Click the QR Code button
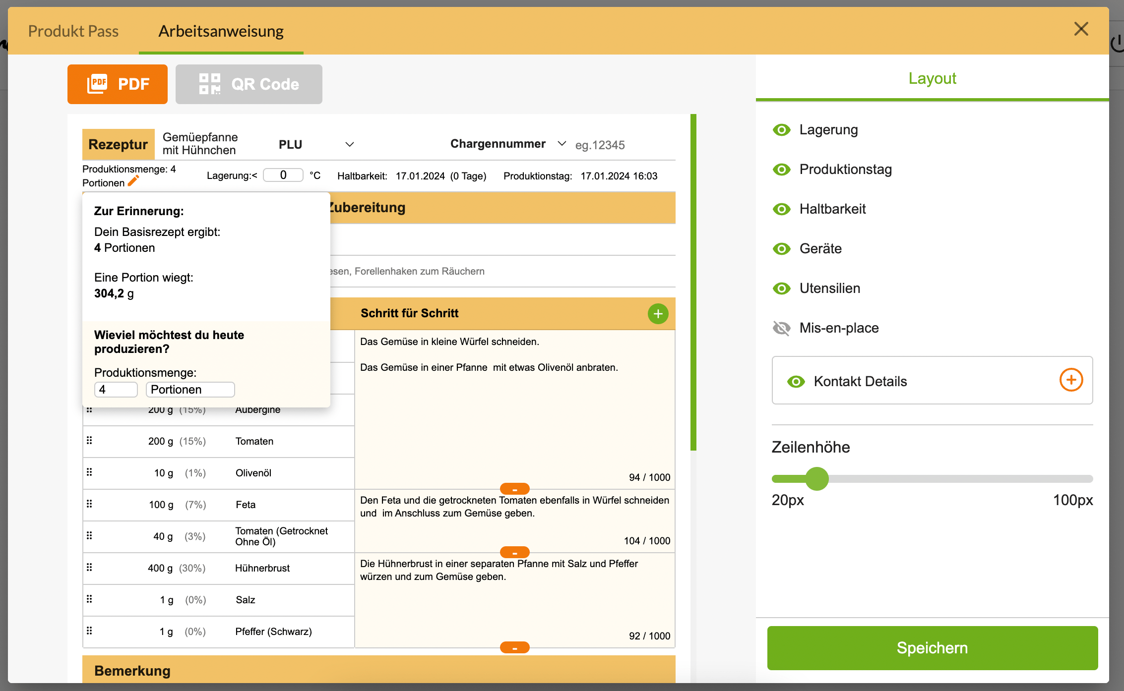This screenshot has height=691, width=1124. pyautogui.click(x=249, y=84)
